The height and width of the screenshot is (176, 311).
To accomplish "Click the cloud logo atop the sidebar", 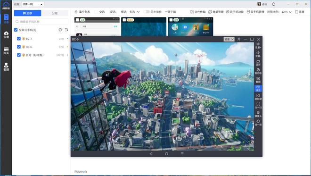I will [x=6, y=5].
